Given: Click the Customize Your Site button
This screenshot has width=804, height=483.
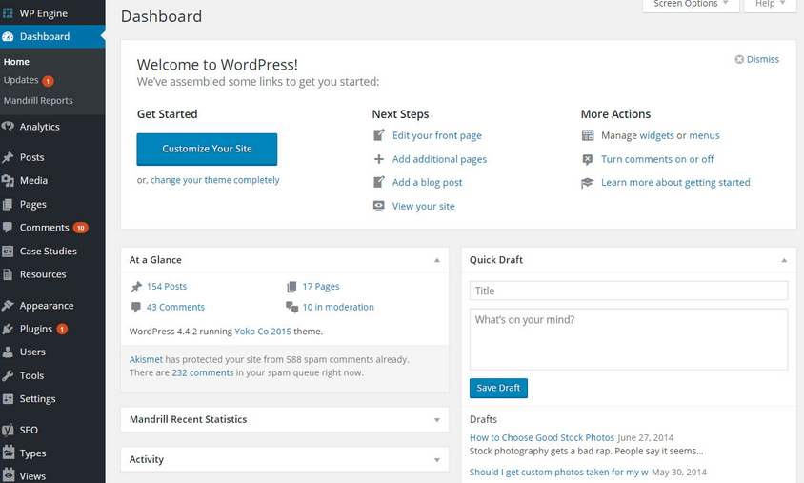Looking at the screenshot, I should click(x=207, y=150).
